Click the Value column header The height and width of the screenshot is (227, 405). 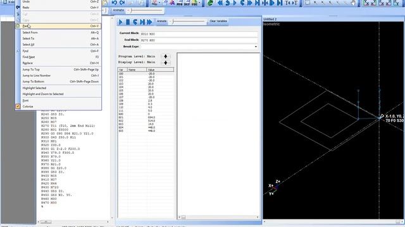coord(160,70)
